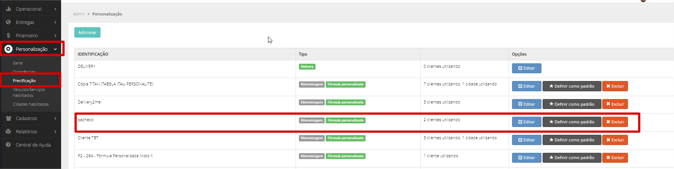Open Veículos/Serviços habilitados submenu item
The image size is (674, 169).
coord(29,92)
